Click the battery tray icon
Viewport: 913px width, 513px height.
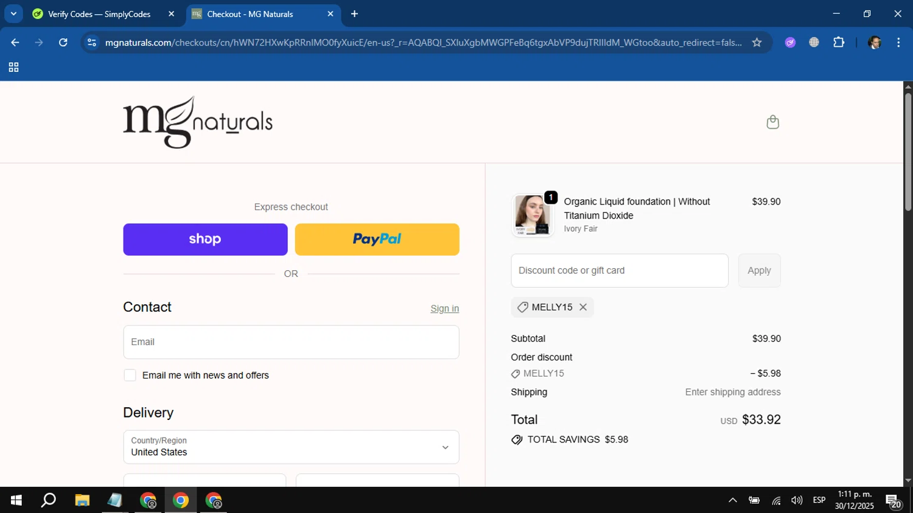[754, 500]
